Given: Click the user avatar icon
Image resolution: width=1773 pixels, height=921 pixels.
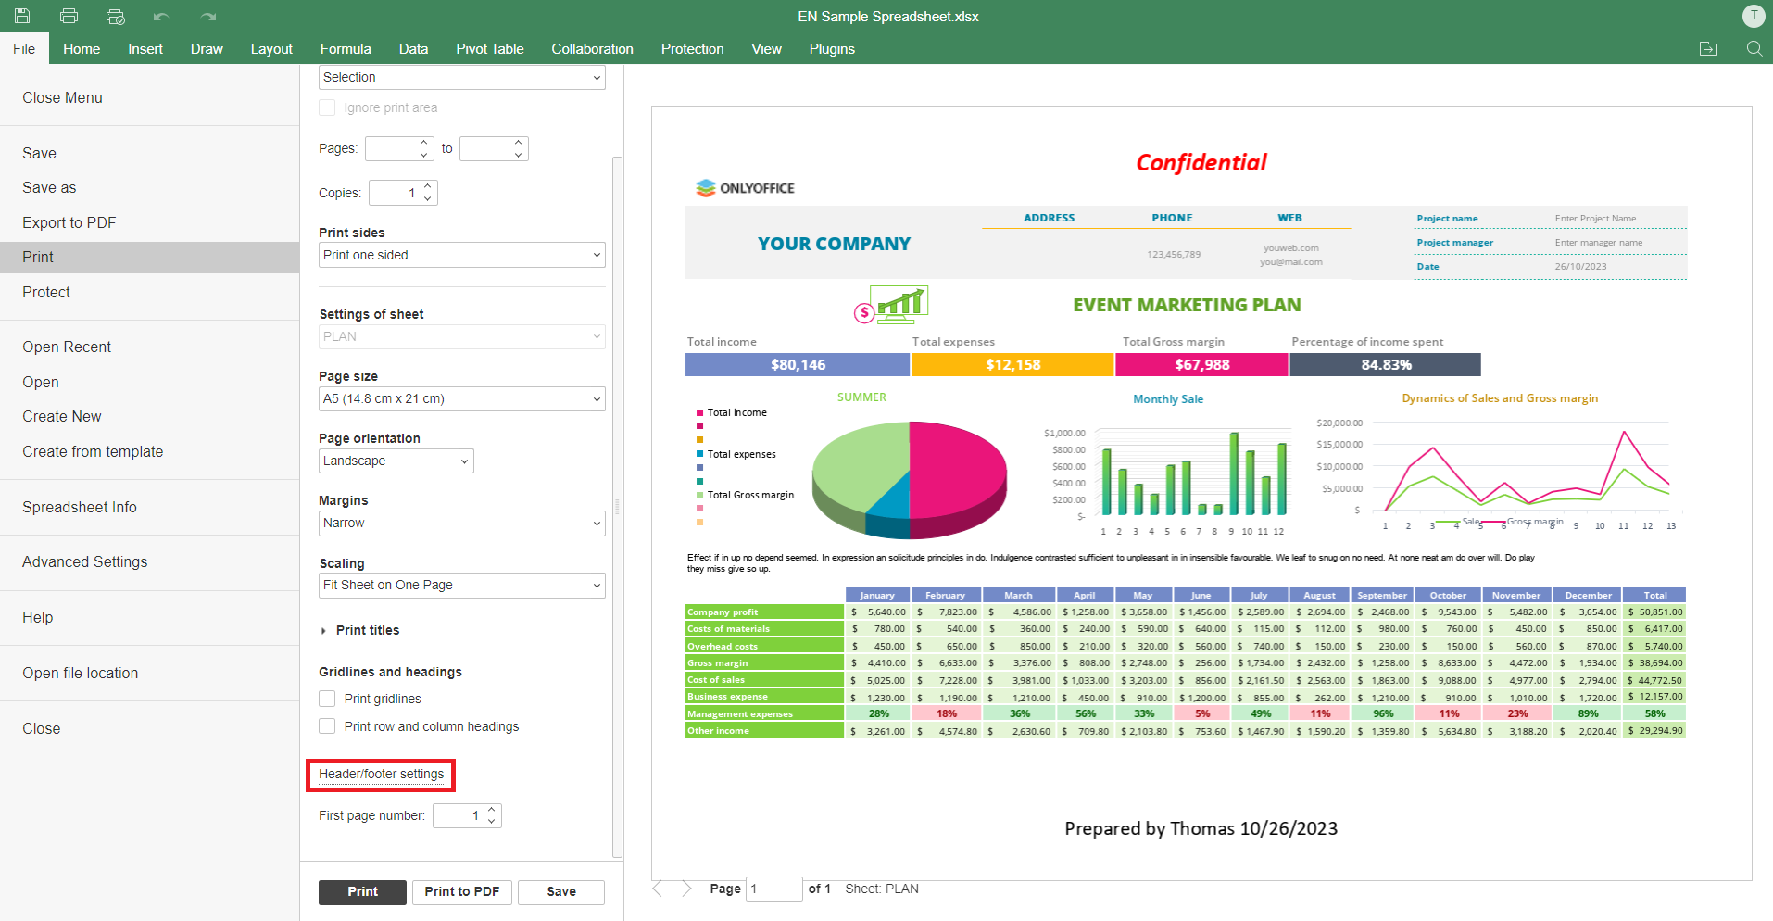Looking at the screenshot, I should 1753,16.
